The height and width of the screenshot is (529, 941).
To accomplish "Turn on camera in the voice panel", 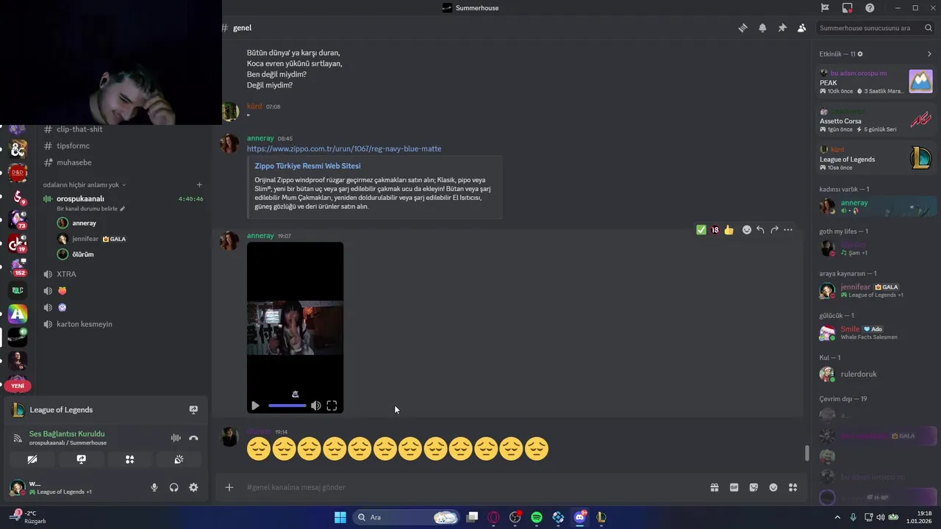I will 32,459.
